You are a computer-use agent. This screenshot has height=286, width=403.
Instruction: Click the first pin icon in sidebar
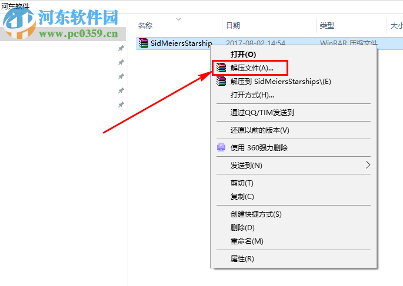(121, 48)
